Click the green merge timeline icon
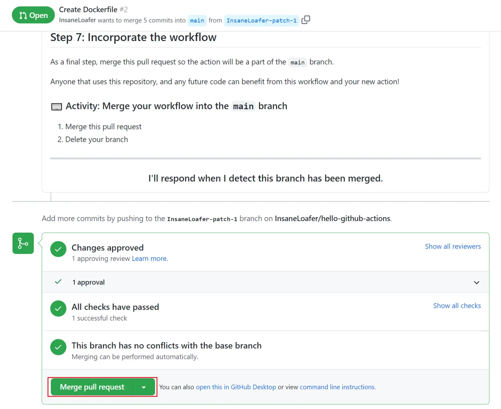The width and height of the screenshot is (501, 409). (x=23, y=243)
